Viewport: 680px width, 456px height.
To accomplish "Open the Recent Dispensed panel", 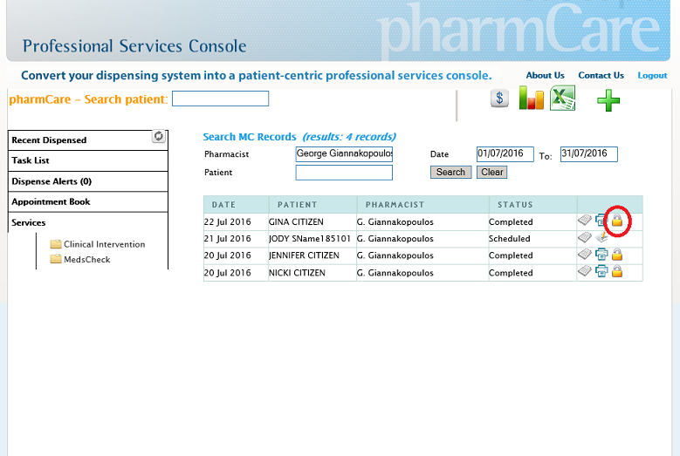I will (88, 140).
